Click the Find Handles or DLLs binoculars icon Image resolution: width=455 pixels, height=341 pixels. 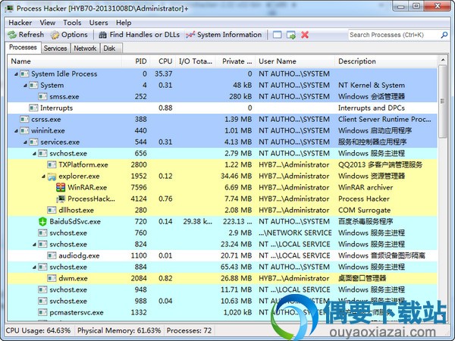click(102, 35)
